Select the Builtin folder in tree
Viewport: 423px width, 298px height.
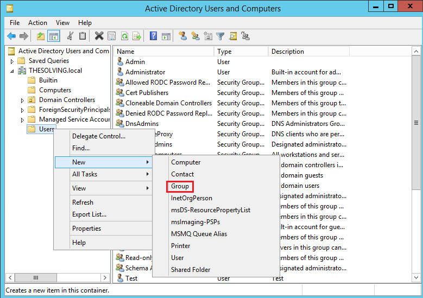point(48,80)
